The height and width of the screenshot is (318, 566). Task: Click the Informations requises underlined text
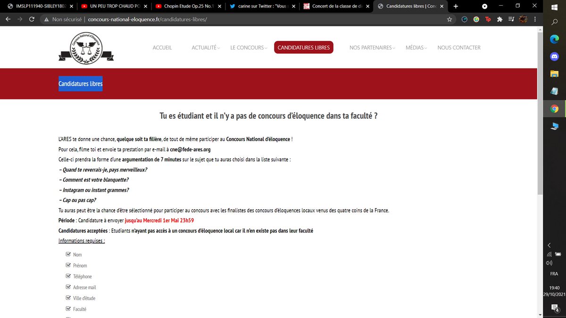[82, 241]
